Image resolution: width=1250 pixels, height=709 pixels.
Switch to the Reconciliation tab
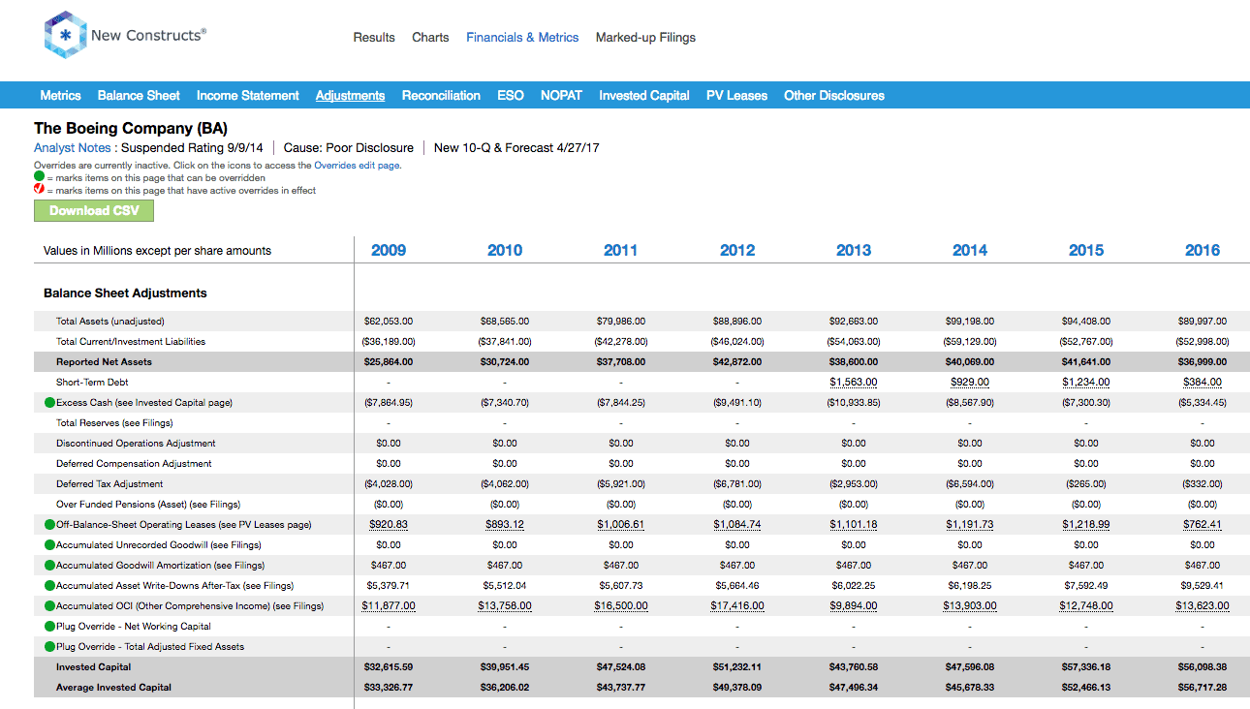[x=441, y=95]
